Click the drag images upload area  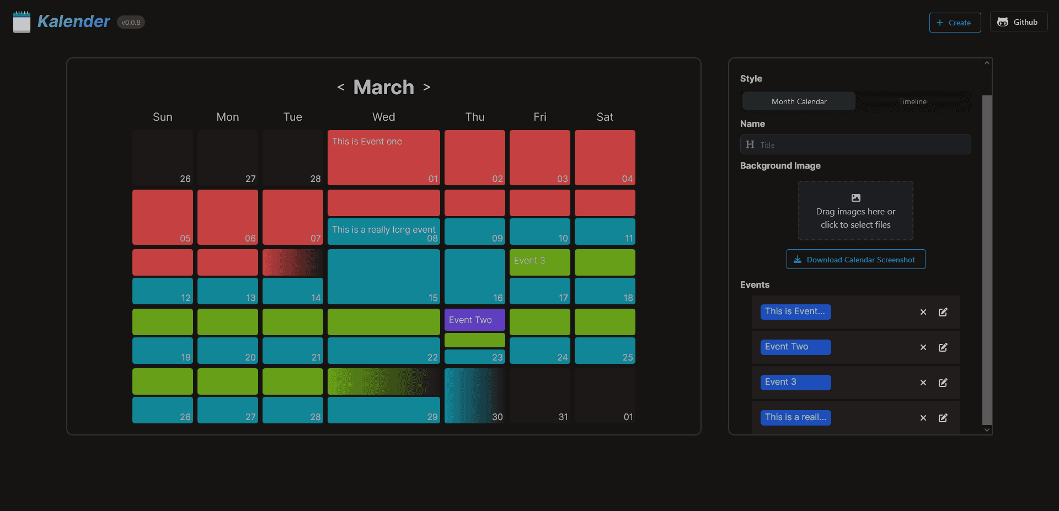(856, 211)
